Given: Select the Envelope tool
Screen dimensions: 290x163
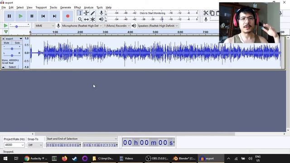Looking at the screenshot, I should (87, 13).
